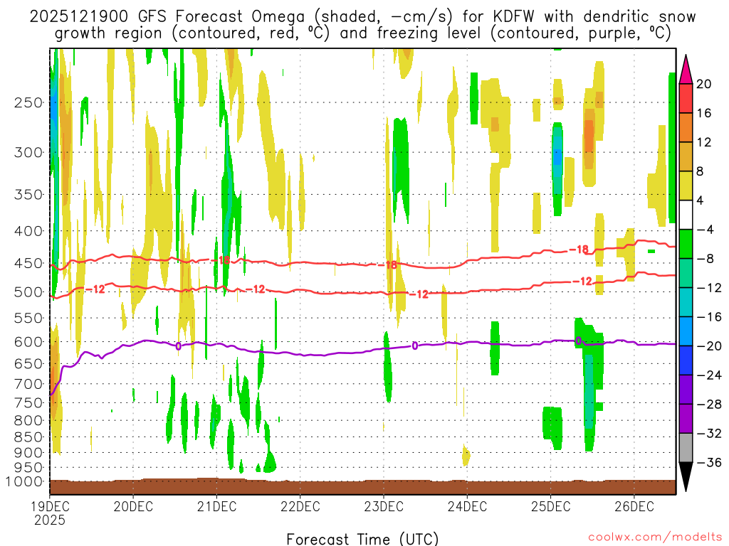The image size is (729, 546).
Task: Click the 450 pressure level label
Action: click(x=28, y=263)
